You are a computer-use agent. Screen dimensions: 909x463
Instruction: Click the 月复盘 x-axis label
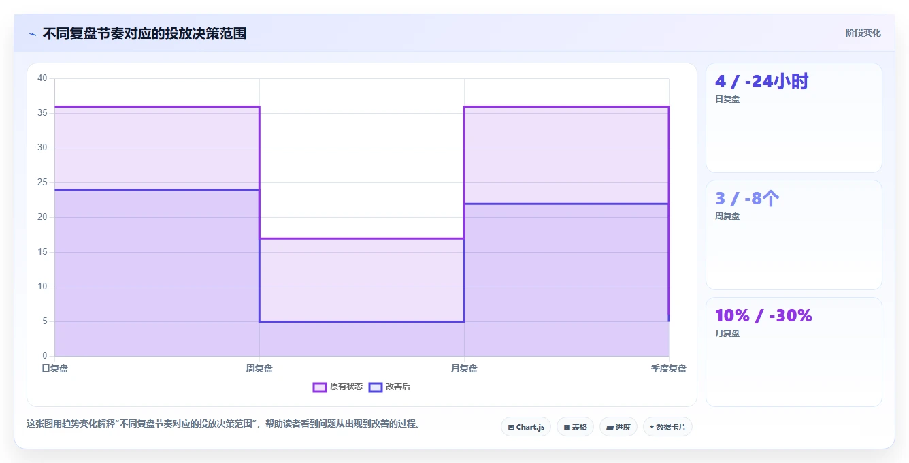464,368
